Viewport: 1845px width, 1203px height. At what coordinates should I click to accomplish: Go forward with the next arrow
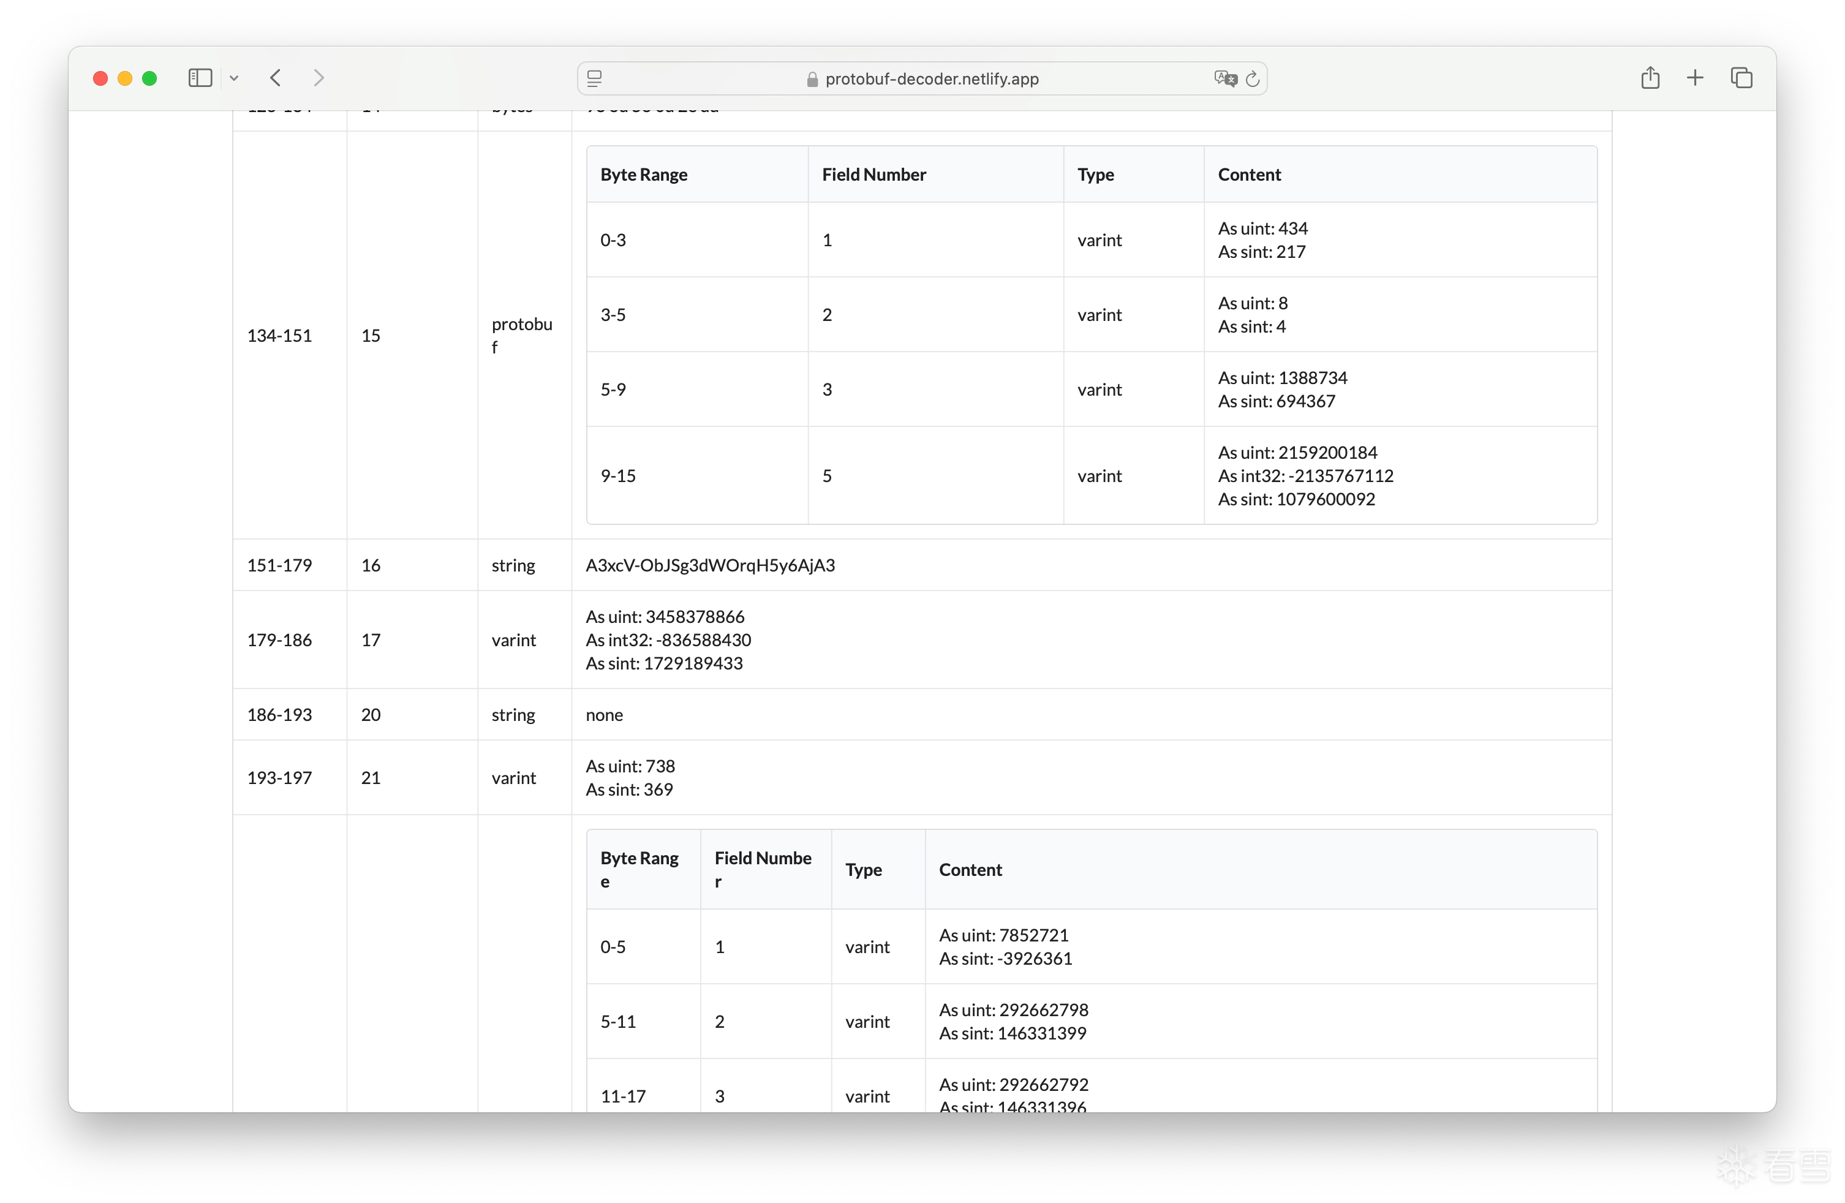point(318,78)
